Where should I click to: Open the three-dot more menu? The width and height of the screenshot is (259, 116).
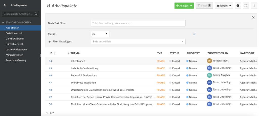(254, 6)
